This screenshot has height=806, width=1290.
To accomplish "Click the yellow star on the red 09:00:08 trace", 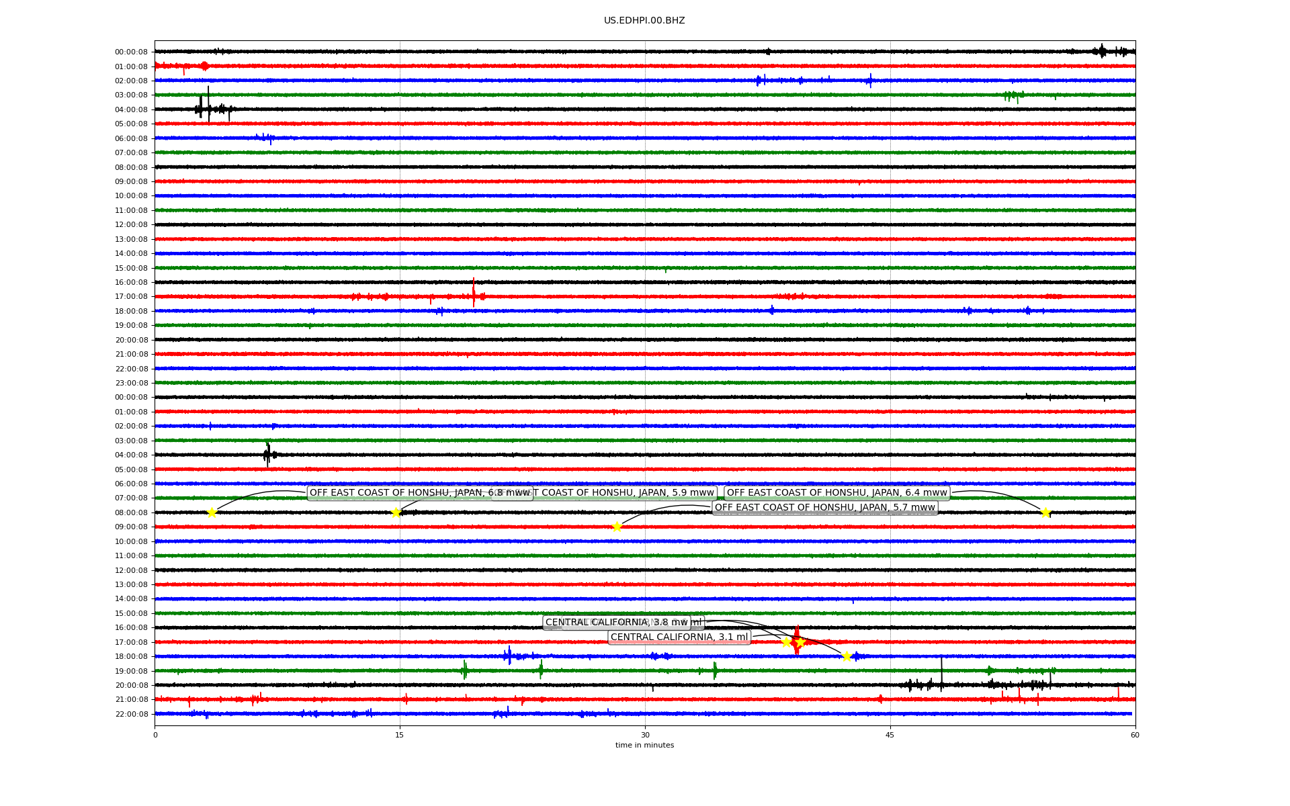I will coord(617,527).
